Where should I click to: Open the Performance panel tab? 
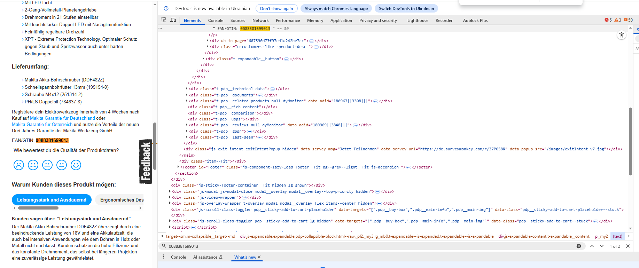tap(288, 21)
